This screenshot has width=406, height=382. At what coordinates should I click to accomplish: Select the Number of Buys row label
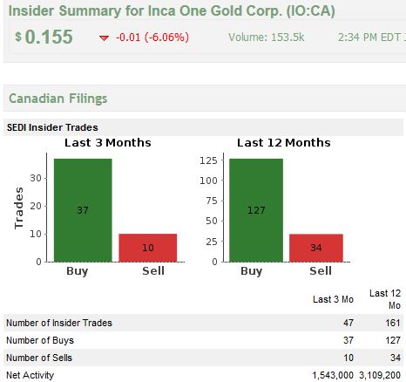click(x=40, y=340)
